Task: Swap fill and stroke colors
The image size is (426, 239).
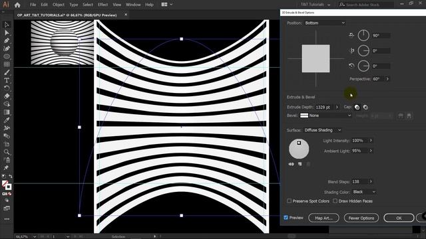Action: pyautogui.click(x=11, y=177)
